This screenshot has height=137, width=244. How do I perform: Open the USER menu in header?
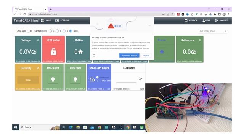[206, 21]
